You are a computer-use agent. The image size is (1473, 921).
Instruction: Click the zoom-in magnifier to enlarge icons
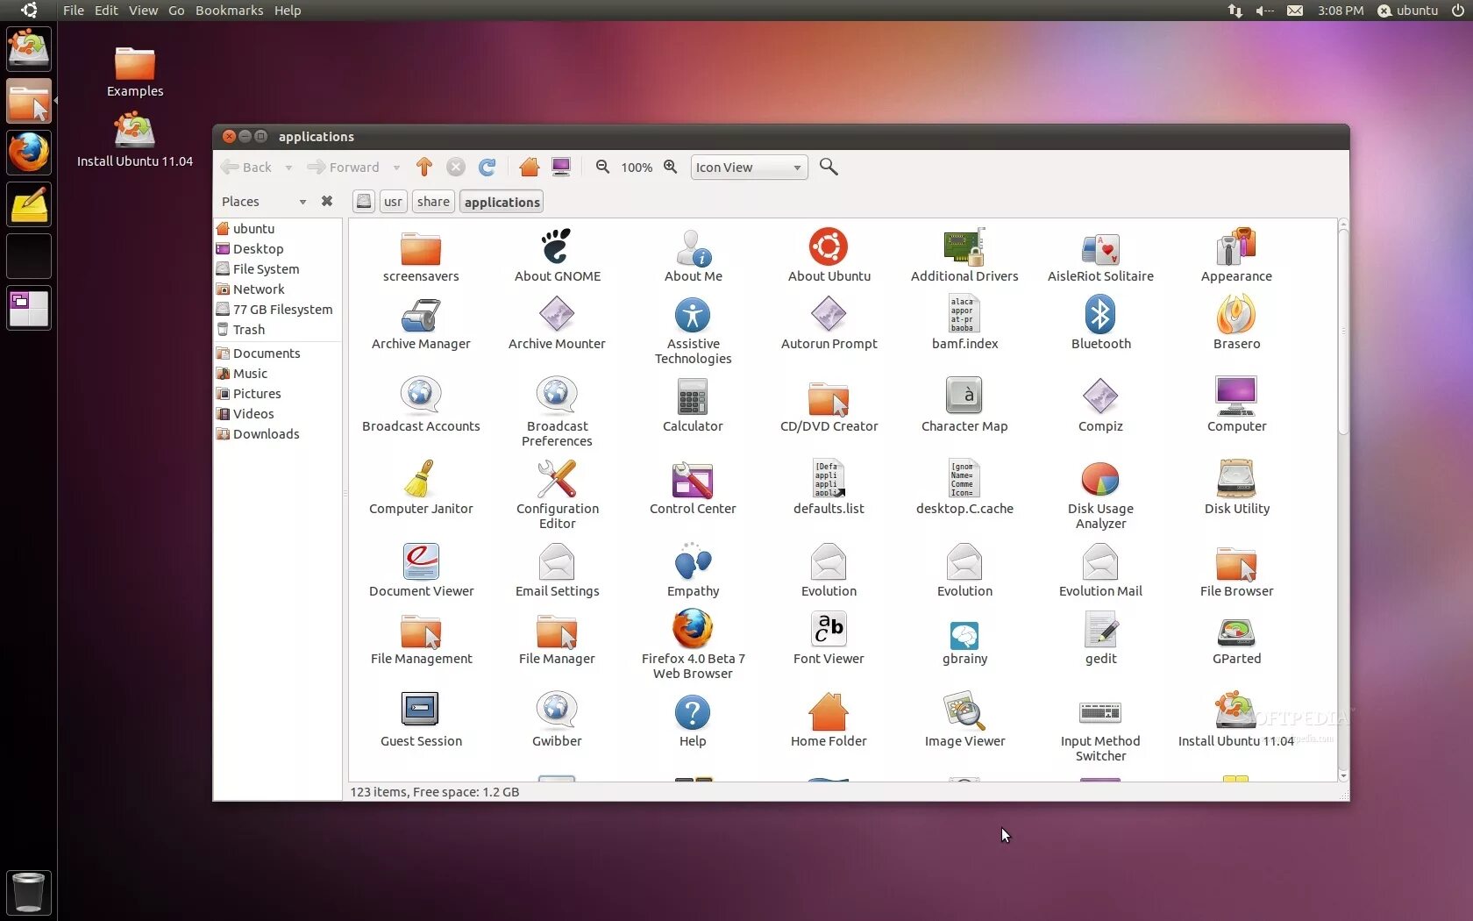click(x=670, y=168)
